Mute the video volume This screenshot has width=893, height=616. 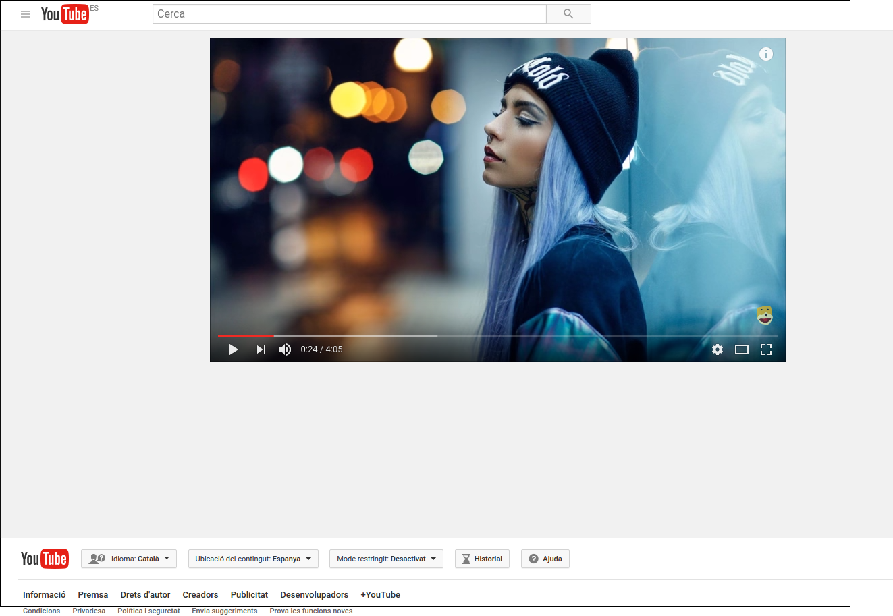[285, 349]
